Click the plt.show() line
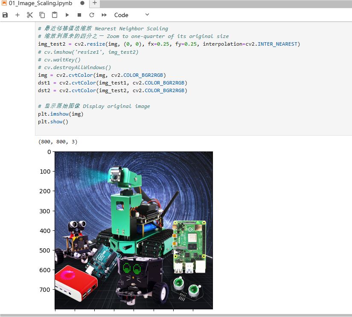 coord(53,122)
